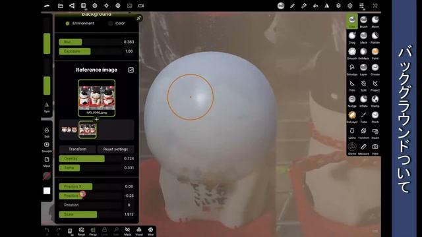
Task: Select the Smooth tool in tool palette
Action: coord(352,53)
